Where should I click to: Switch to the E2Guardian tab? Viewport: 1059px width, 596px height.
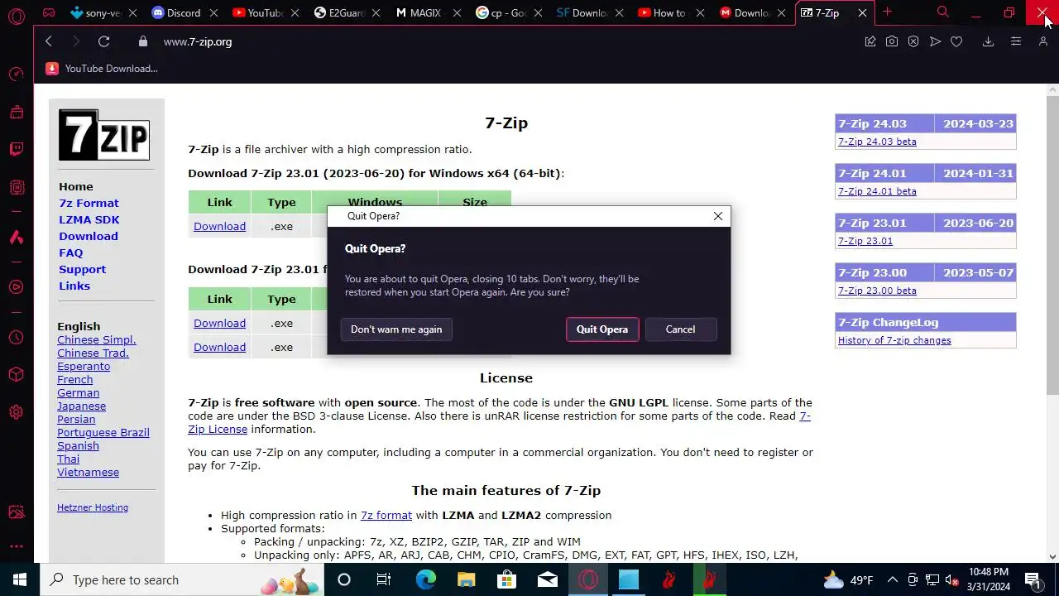coord(346,12)
